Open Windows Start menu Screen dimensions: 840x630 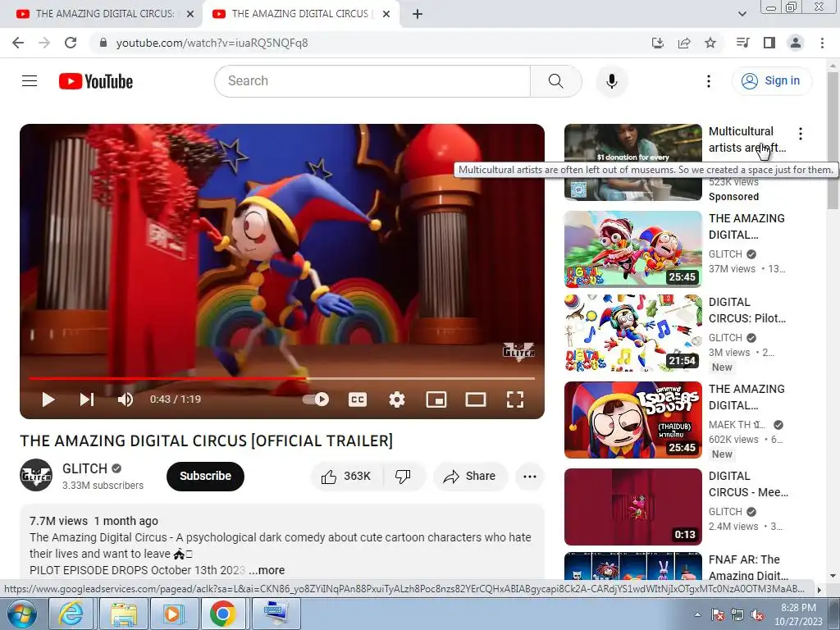[21, 614]
